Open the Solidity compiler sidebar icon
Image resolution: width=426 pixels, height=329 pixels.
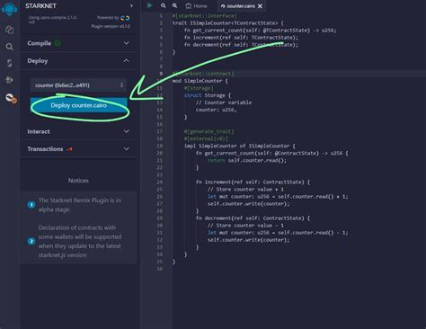pyautogui.click(x=10, y=63)
